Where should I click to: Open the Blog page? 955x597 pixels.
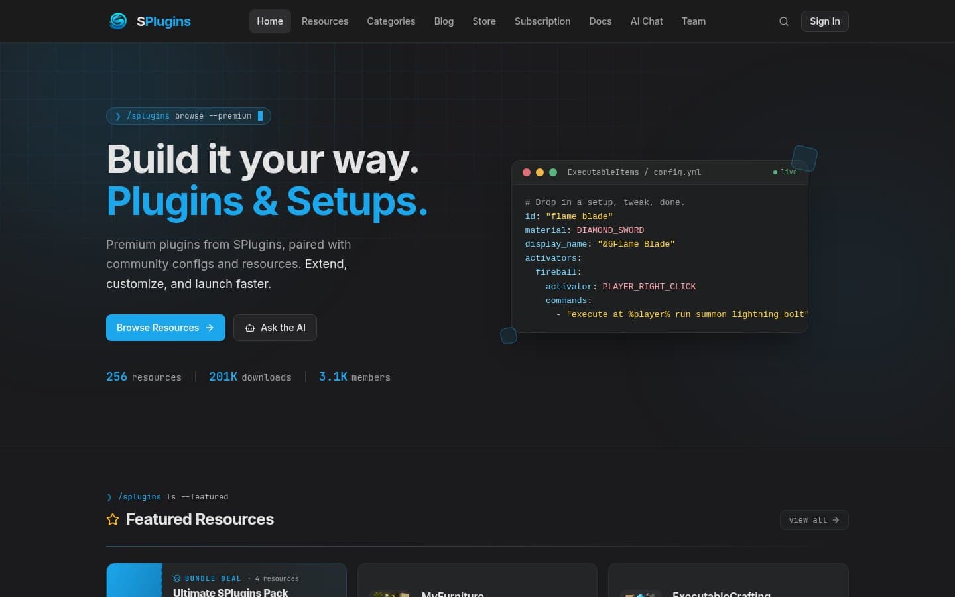444,21
